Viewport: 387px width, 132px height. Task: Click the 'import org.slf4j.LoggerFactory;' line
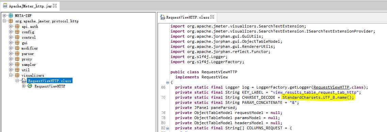(207, 62)
